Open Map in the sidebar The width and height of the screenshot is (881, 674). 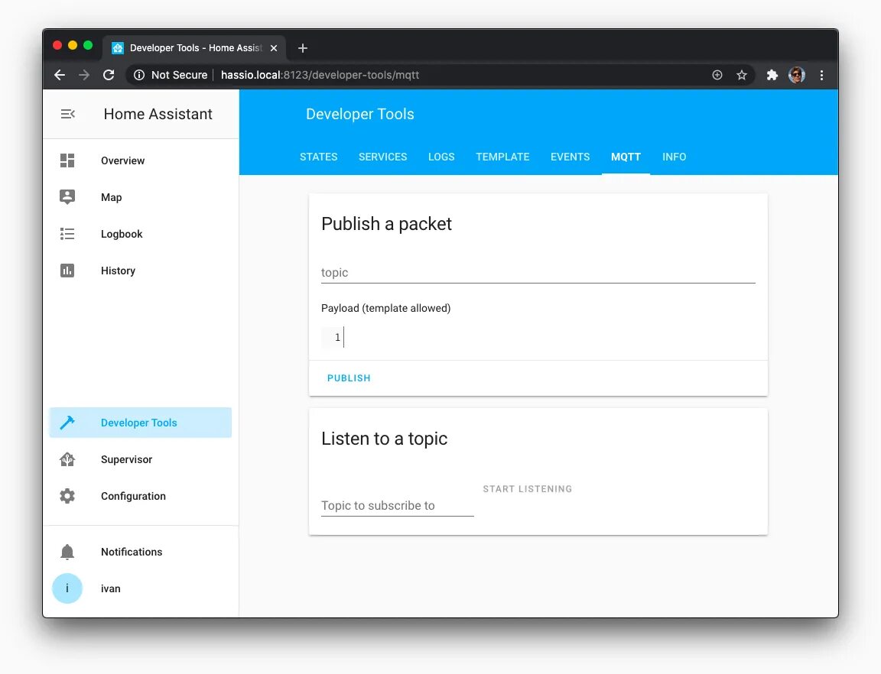tap(141, 197)
